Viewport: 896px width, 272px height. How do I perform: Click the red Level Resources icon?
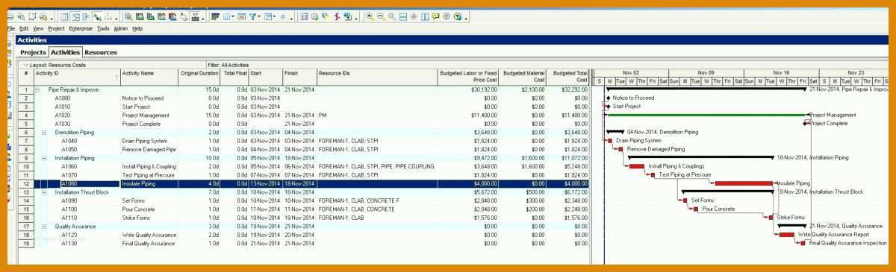click(x=337, y=16)
